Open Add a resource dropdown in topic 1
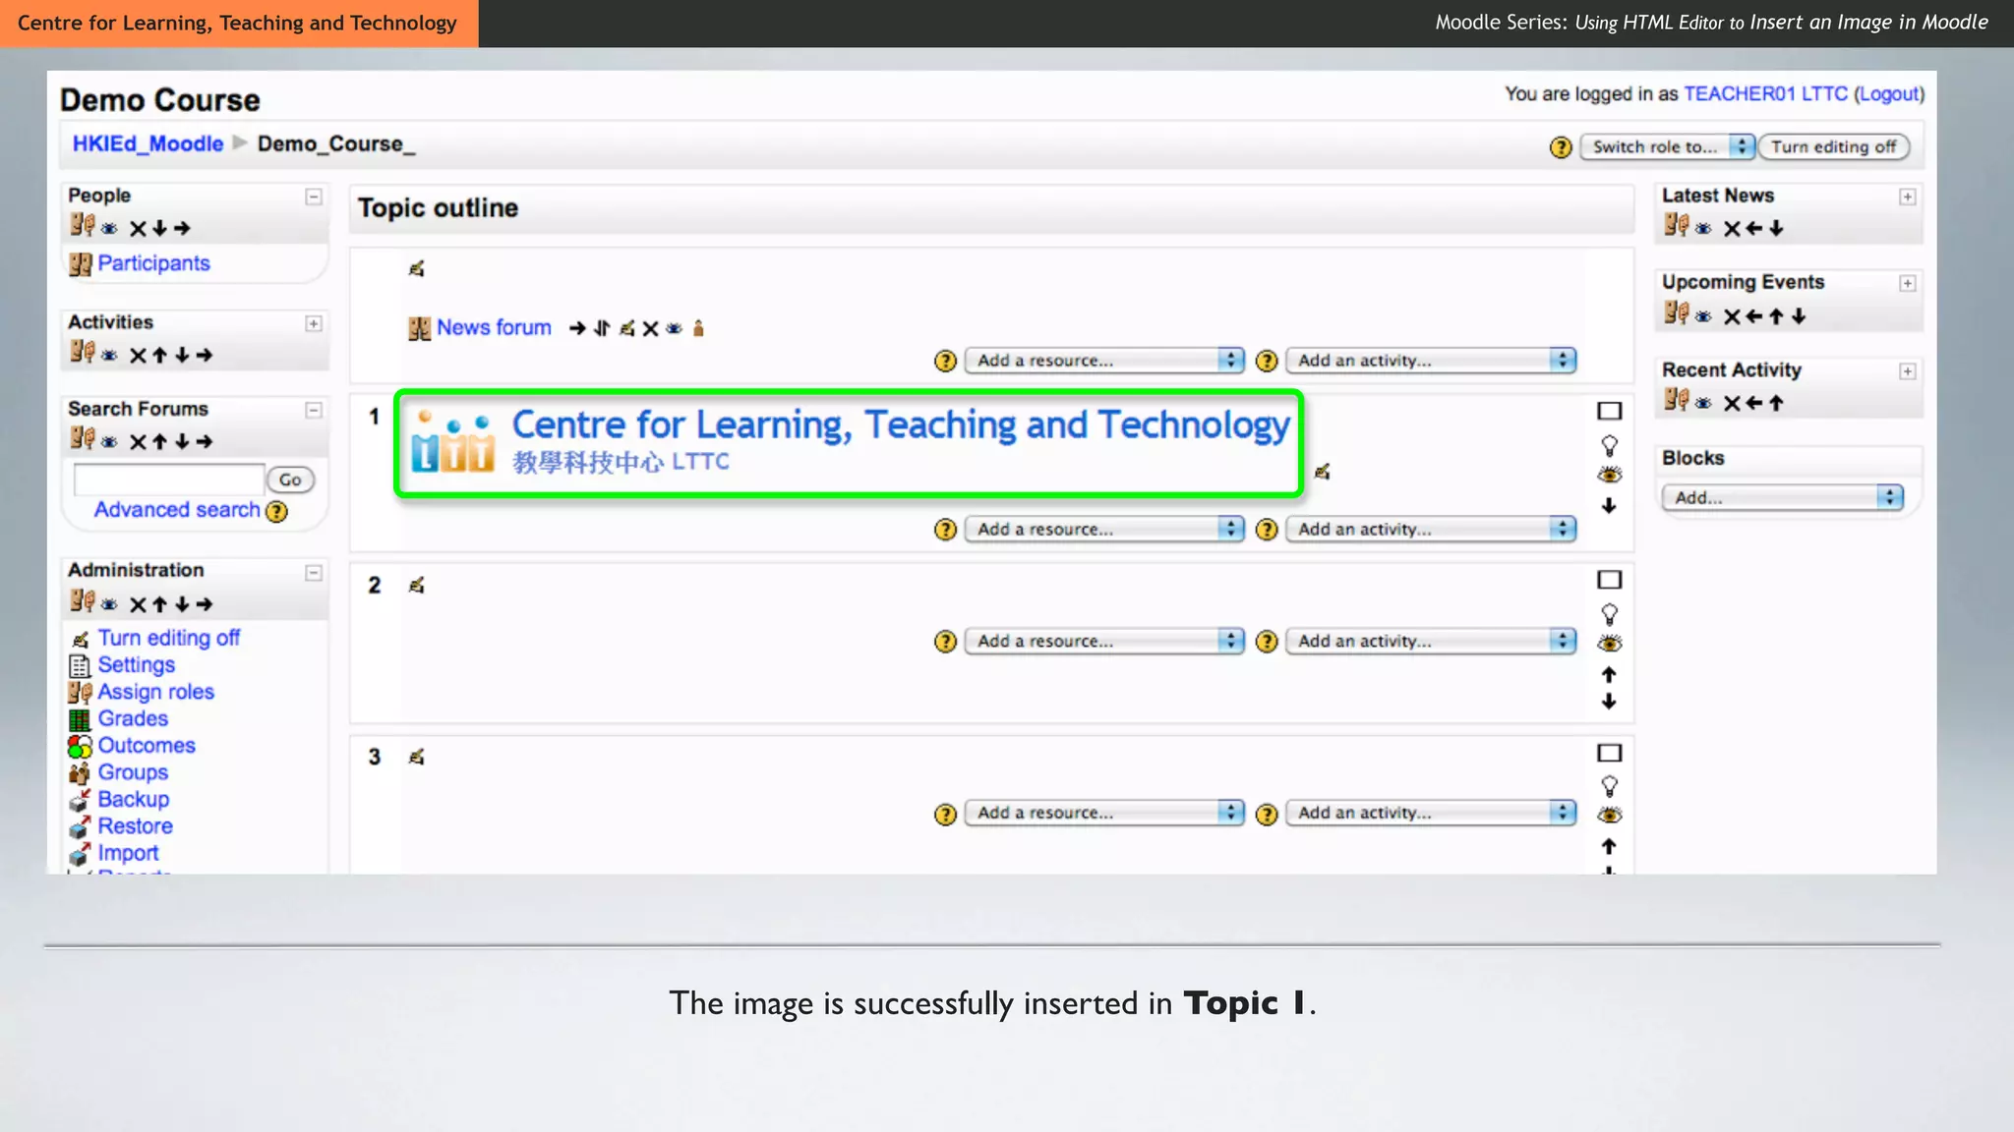The image size is (2014, 1132). pyautogui.click(x=1103, y=530)
